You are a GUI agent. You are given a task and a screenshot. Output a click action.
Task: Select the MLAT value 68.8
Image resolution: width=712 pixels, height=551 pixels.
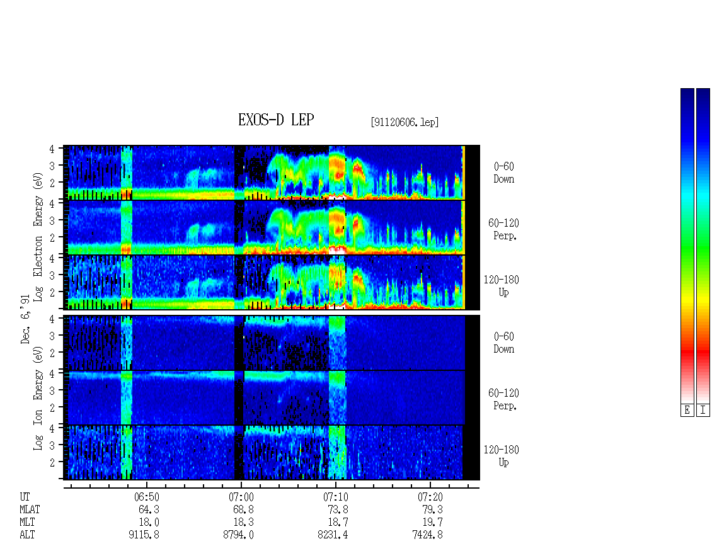tap(243, 509)
